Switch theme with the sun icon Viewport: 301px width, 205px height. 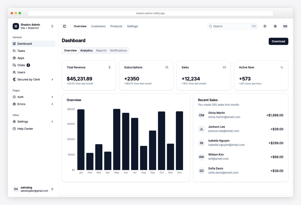(x=265, y=26)
